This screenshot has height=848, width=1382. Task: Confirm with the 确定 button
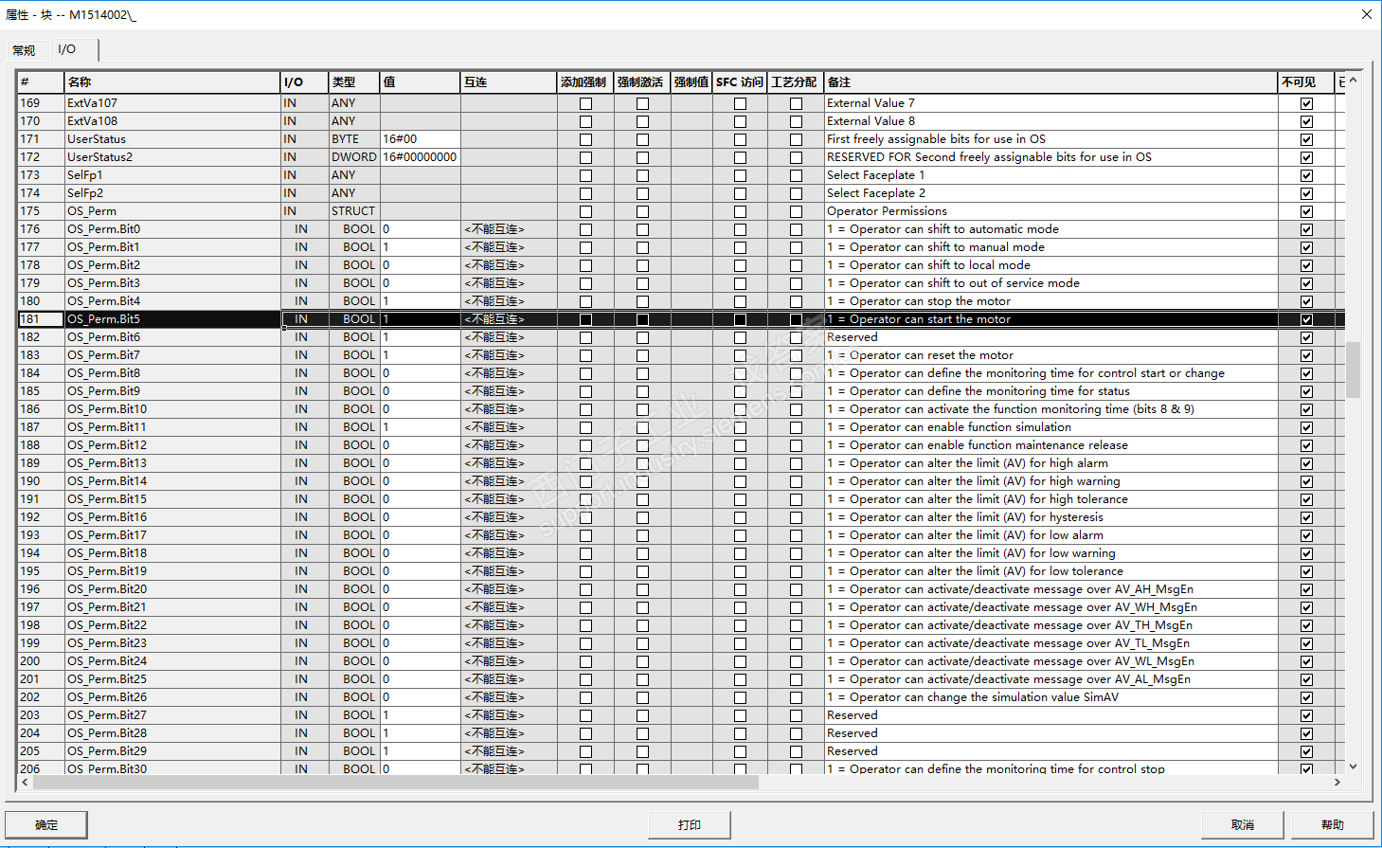(46, 824)
